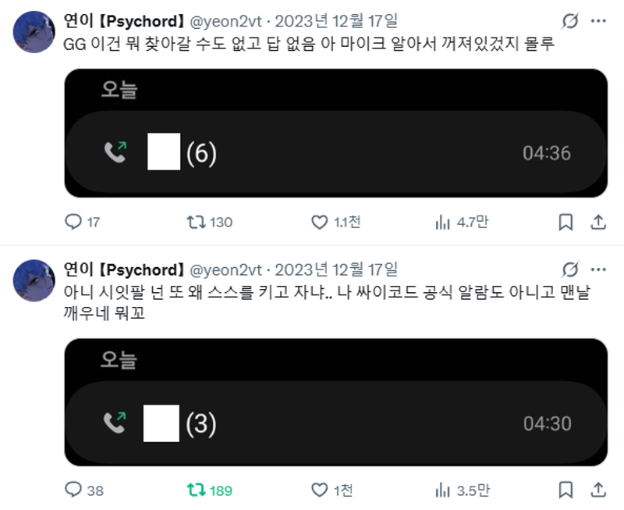The height and width of the screenshot is (510, 624).
Task: Open more options menu on second tweet
Action: [x=598, y=269]
